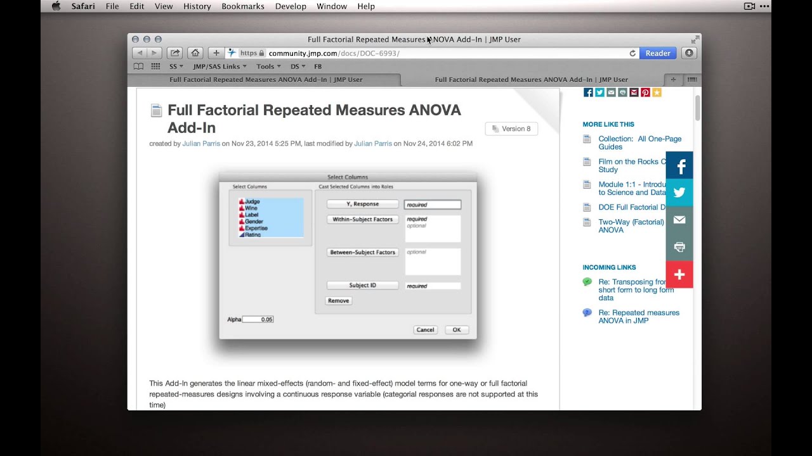The width and height of the screenshot is (812, 456).
Task: Open 'Collection: All One-Page Guides' link
Action: click(x=639, y=142)
